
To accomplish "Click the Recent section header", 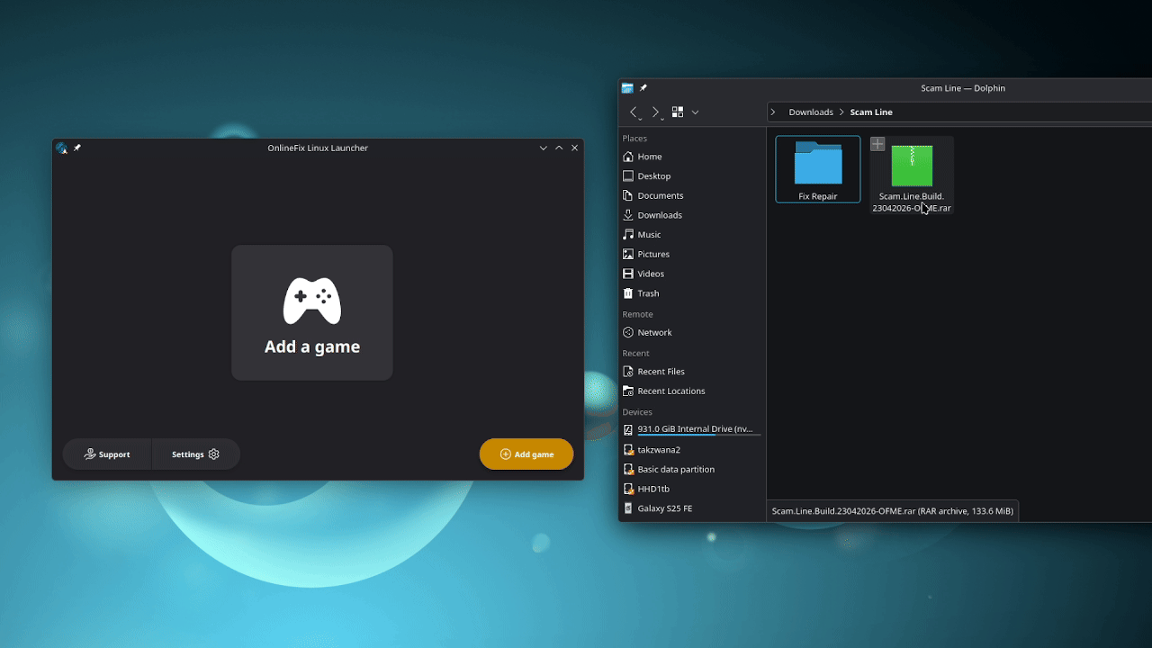I will tap(635, 354).
